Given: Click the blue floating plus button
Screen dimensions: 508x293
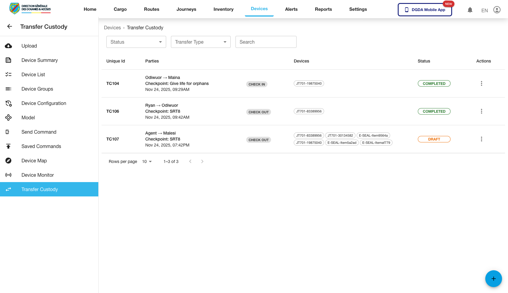Looking at the screenshot, I should click(x=494, y=279).
